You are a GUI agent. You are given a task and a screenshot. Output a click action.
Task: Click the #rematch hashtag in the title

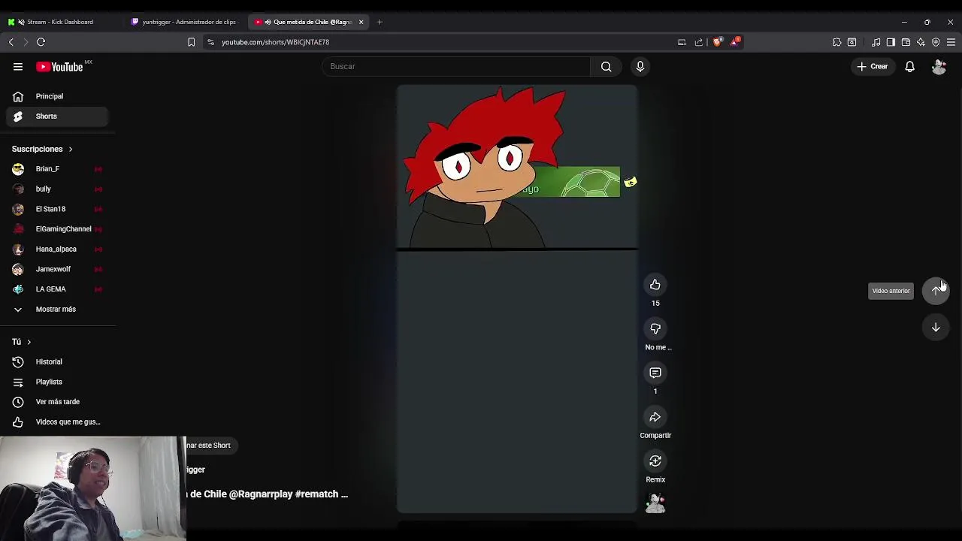coord(316,494)
